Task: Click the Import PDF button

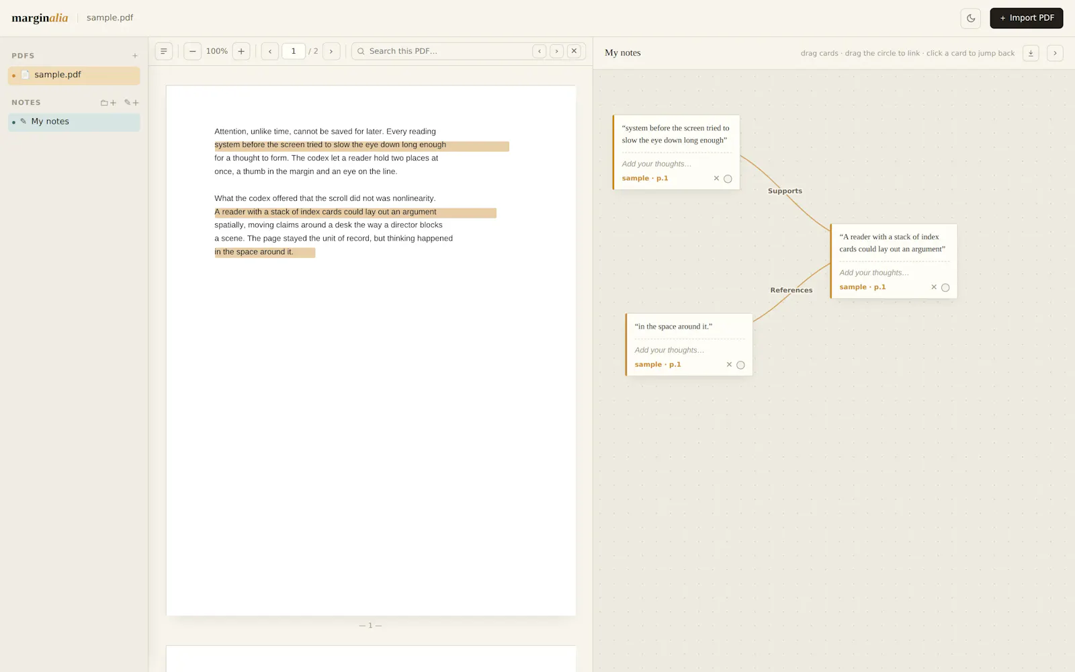Action: (x=1026, y=18)
